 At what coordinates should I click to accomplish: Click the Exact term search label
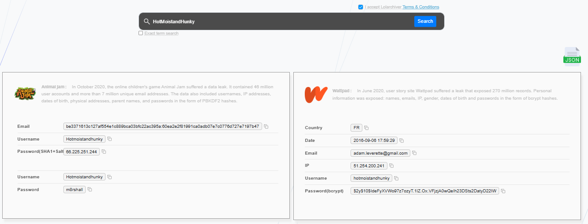click(x=161, y=33)
